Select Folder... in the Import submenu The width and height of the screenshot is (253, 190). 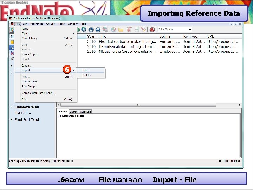point(91,75)
